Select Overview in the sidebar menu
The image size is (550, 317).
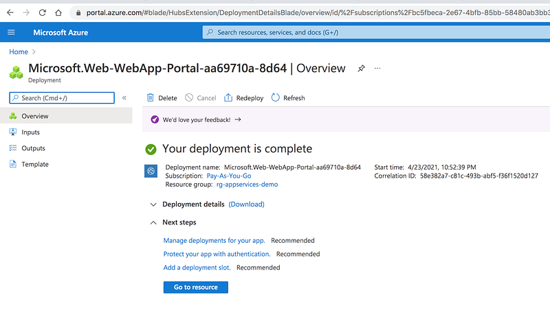point(66,116)
